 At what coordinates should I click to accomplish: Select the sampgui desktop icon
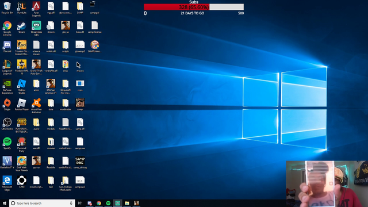pyautogui.click(x=94, y=7)
